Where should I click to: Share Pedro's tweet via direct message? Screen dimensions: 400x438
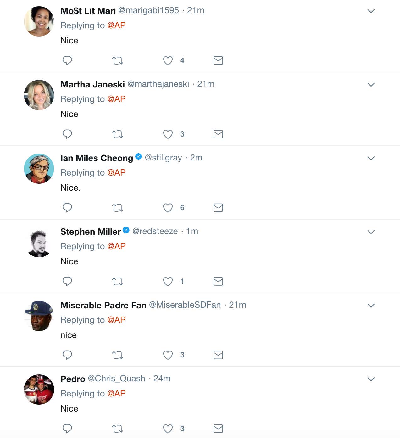click(x=218, y=429)
